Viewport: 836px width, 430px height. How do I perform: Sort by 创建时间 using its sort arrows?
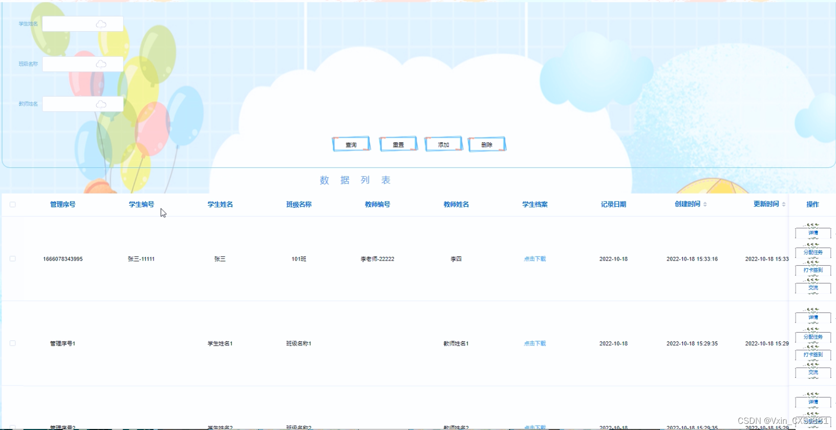tap(705, 204)
